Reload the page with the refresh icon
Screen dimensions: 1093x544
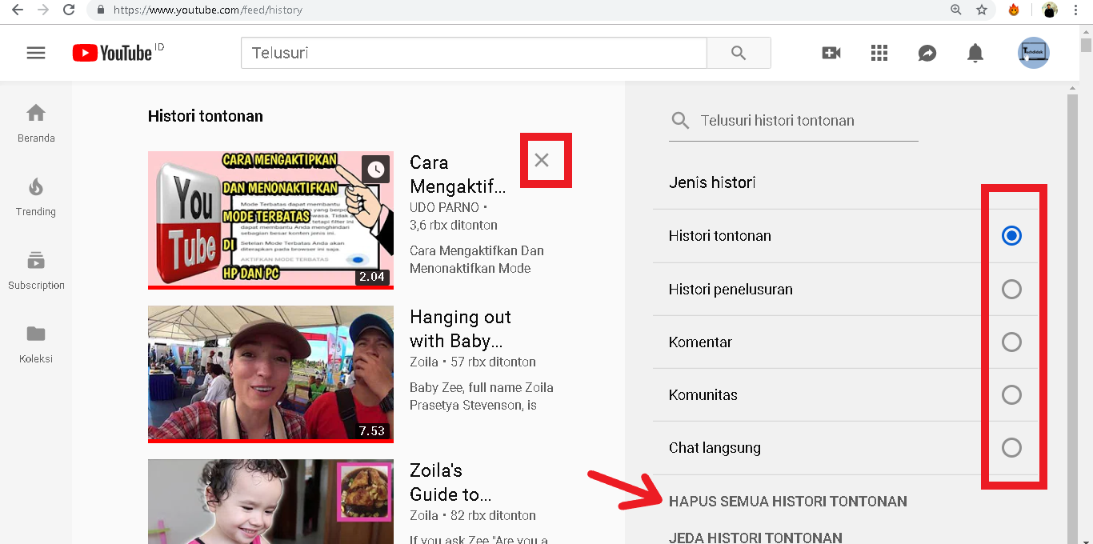(69, 10)
